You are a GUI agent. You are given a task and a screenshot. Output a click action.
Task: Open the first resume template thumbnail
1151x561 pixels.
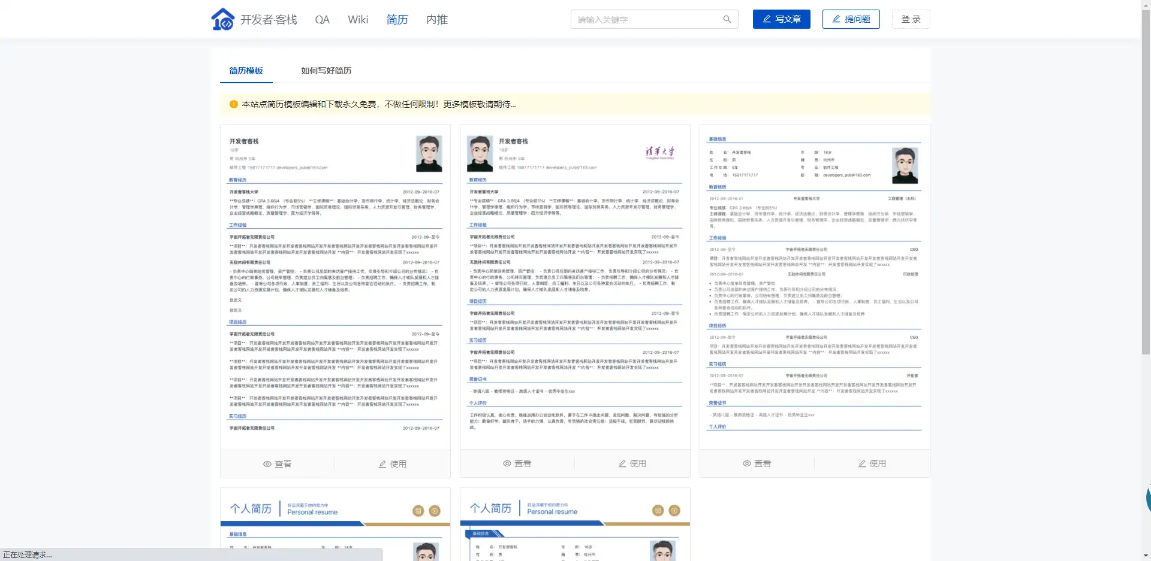(x=335, y=287)
